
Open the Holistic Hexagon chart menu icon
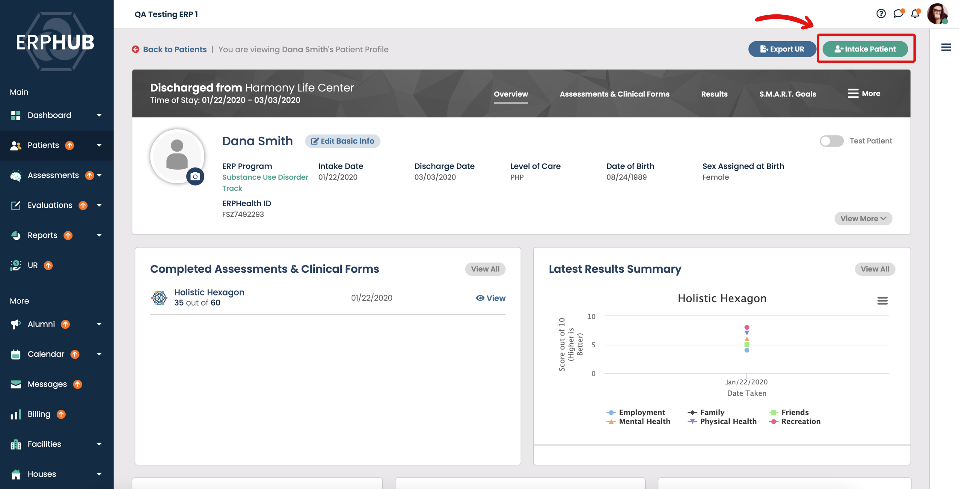882,300
